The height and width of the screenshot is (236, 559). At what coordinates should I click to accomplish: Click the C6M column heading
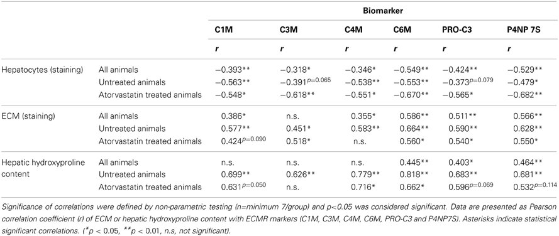(x=400, y=29)
